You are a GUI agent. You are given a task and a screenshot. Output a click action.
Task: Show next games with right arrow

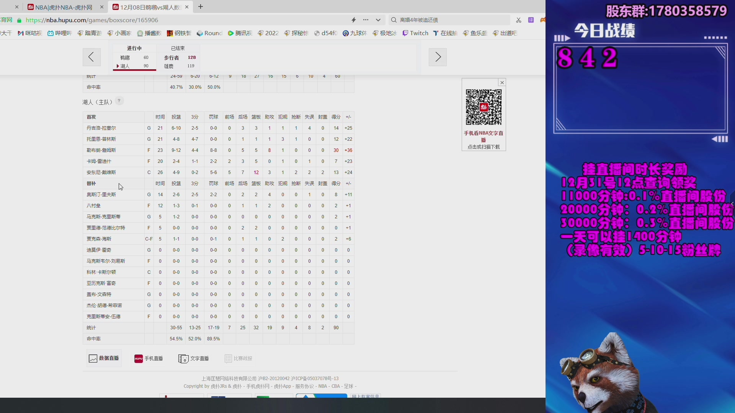(438, 57)
